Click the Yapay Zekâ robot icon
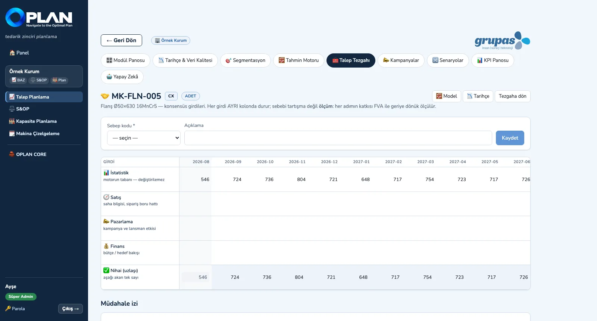The height and width of the screenshot is (321, 597). tap(109, 77)
